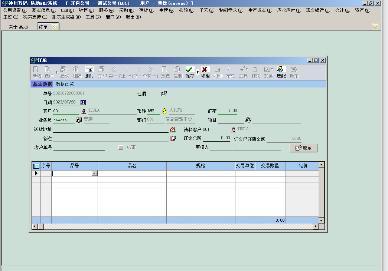Image resolution: width=388 pixels, height=271 pixels.
Task: Select the 基本数据 tab
Action: (x=42, y=84)
